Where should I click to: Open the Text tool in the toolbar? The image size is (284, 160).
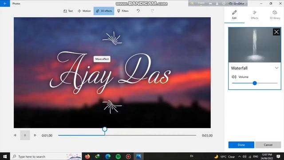(68, 11)
